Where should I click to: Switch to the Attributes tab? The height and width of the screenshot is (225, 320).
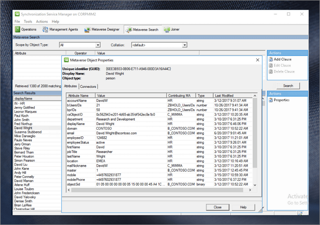click(x=70, y=86)
